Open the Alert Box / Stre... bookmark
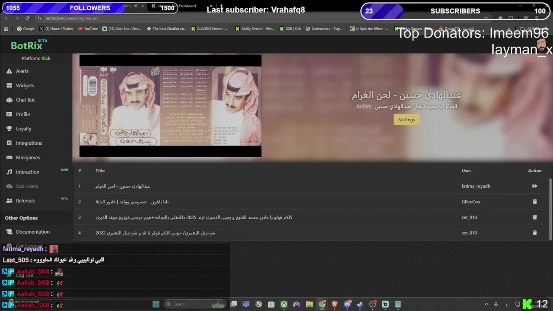The height and width of the screenshot is (311, 553). pos(121,29)
